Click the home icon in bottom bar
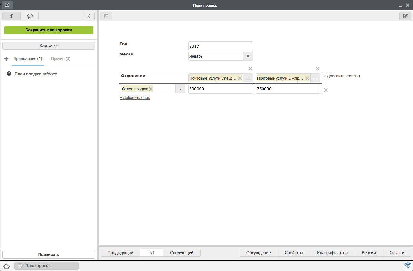Image resolution: width=413 pixels, height=271 pixels. pyautogui.click(x=6, y=266)
